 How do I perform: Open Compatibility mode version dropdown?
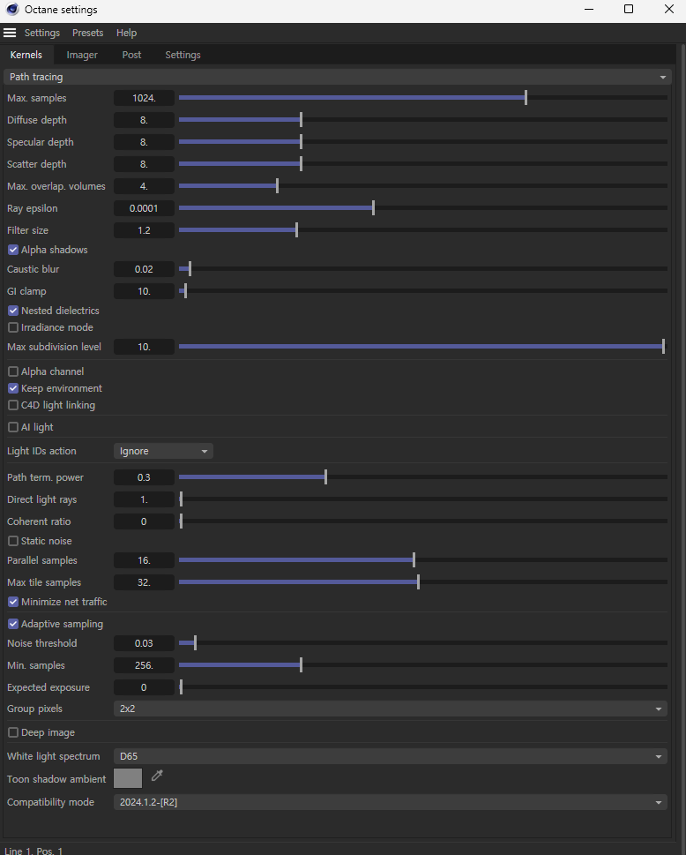390,802
